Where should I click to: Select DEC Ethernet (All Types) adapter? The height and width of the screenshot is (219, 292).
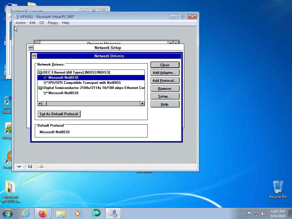(x=91, y=72)
